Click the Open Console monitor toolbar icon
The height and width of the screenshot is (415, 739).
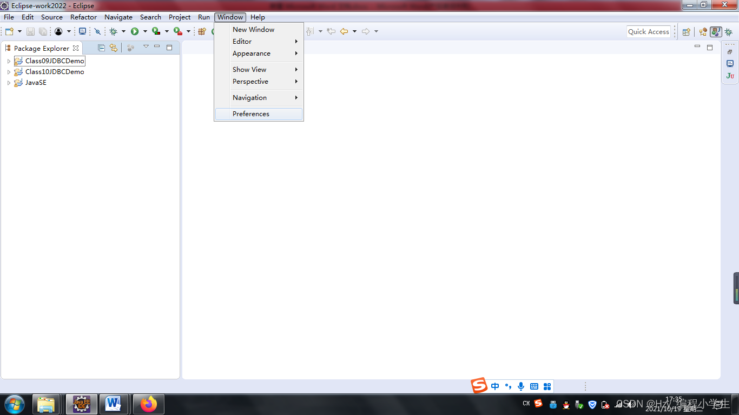tap(82, 31)
